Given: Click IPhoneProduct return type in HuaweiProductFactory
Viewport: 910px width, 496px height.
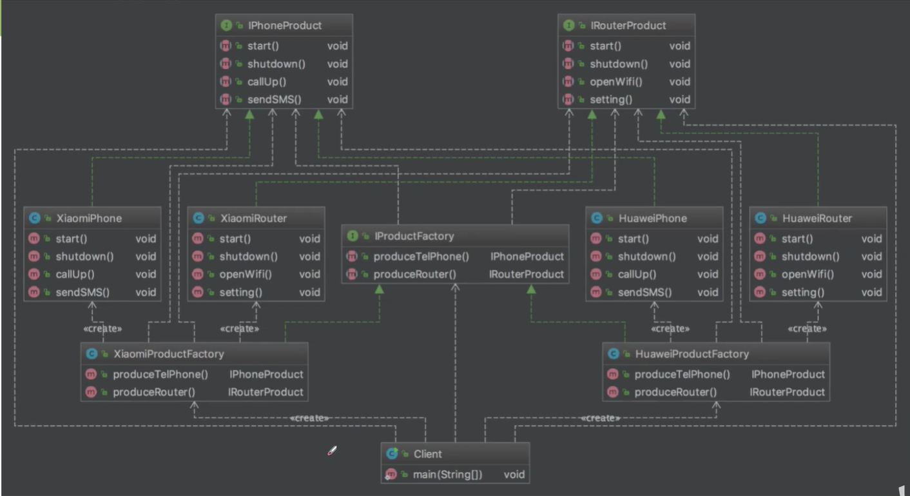Looking at the screenshot, I should [788, 375].
